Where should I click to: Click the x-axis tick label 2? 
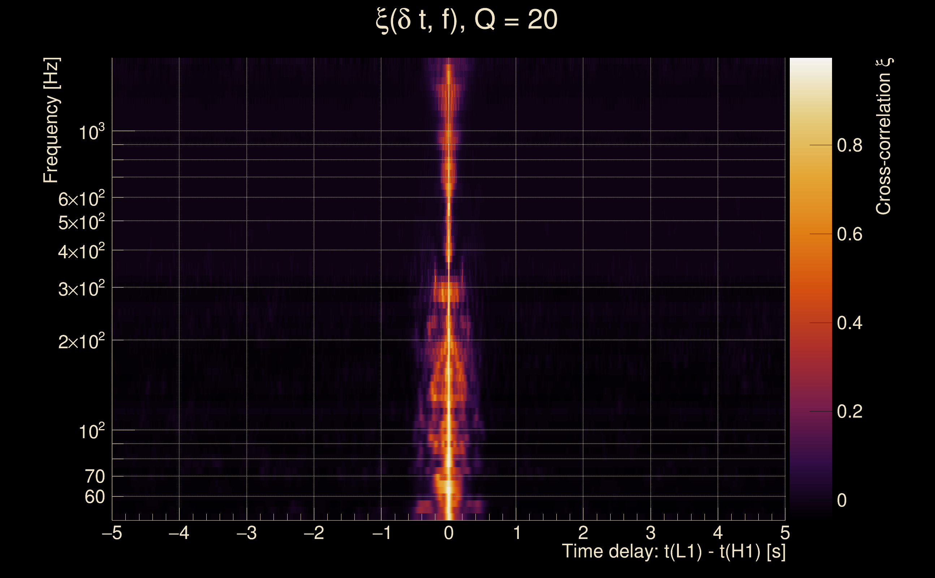[583, 533]
